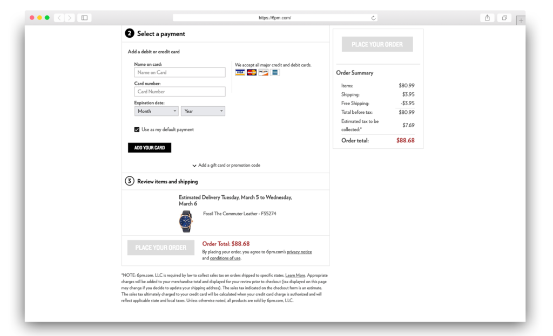Open the Year expiration dropdown

coord(203,111)
